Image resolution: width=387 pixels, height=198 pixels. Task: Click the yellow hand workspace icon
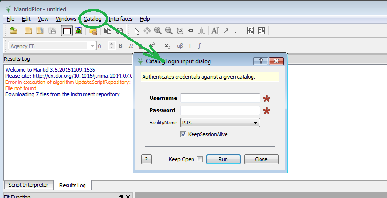click(93, 31)
